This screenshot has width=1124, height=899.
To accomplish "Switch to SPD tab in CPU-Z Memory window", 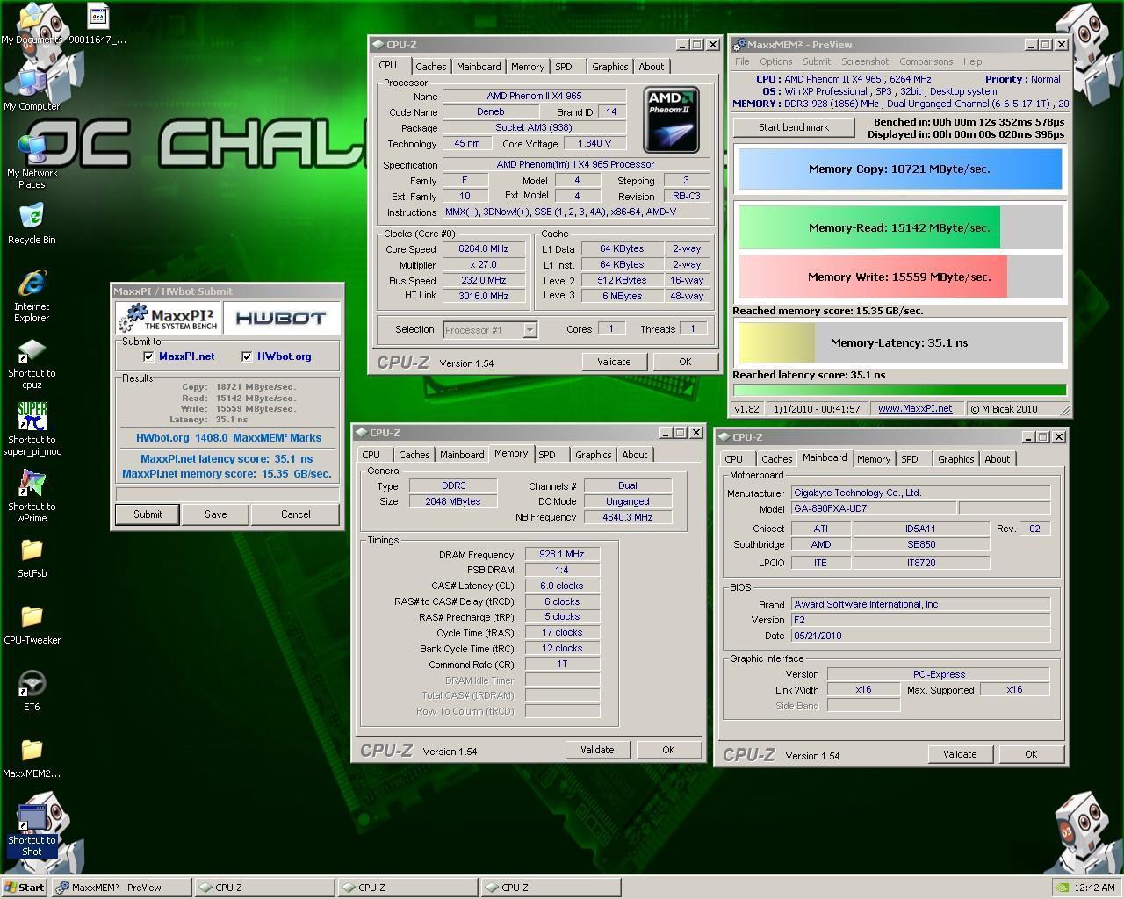I will (547, 455).
